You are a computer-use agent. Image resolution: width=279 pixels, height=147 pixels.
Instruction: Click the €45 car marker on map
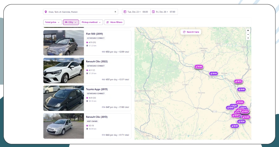click(199, 66)
